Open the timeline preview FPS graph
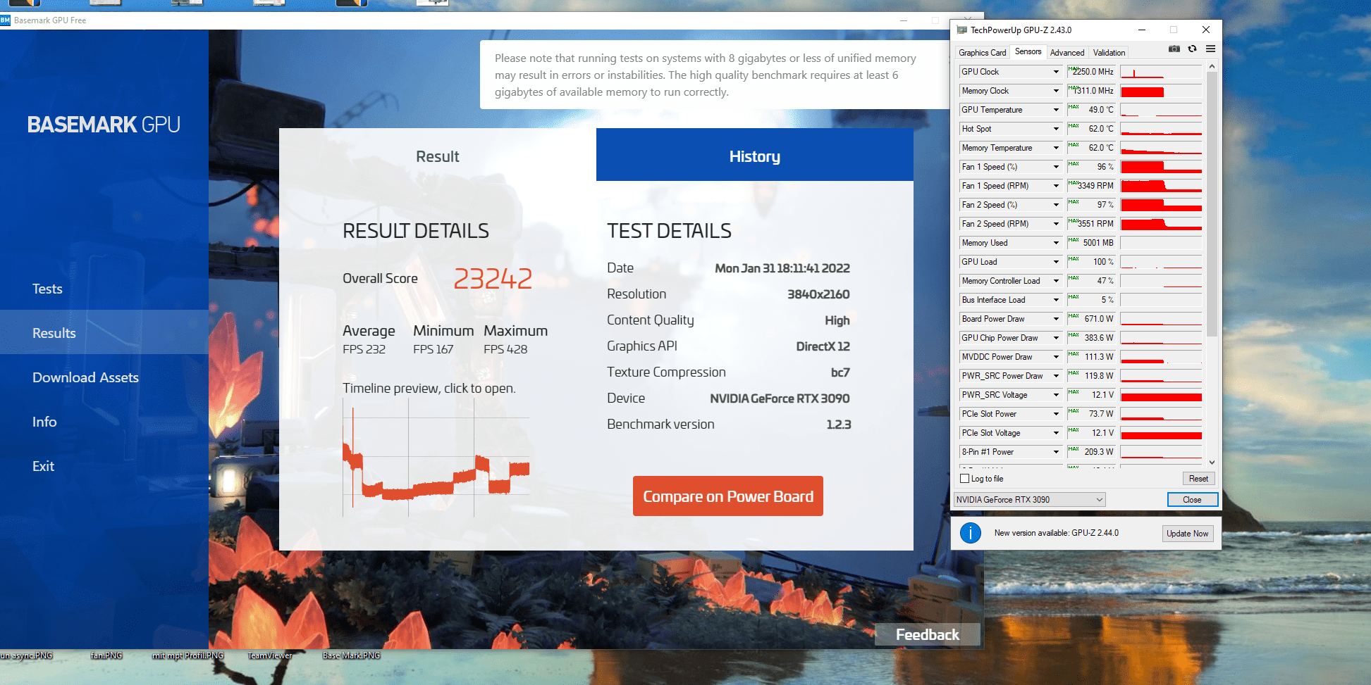This screenshot has height=685, width=1371. [436, 458]
